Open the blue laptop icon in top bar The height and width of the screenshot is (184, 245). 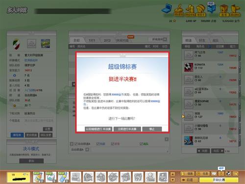(167, 8)
